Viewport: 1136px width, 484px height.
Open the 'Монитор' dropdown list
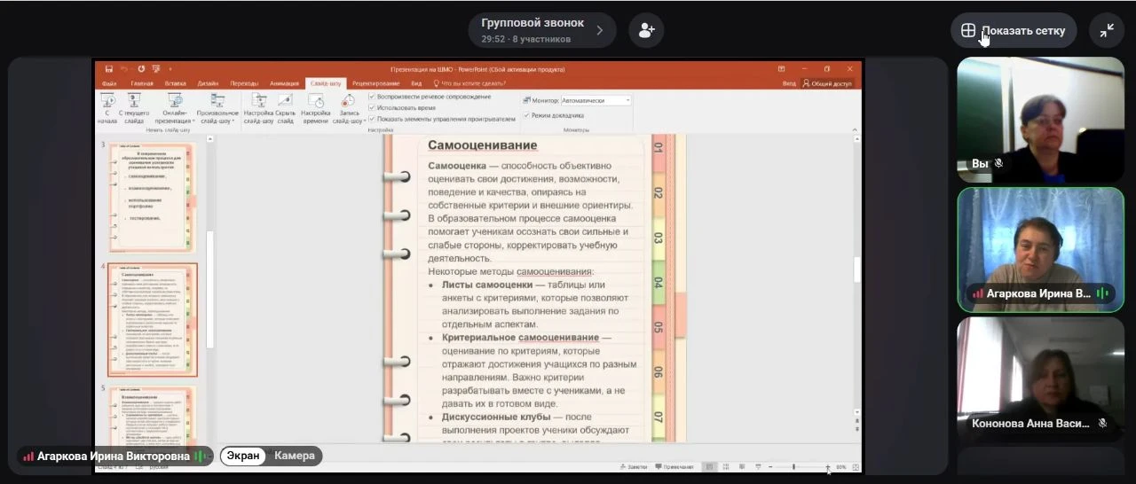pyautogui.click(x=627, y=101)
